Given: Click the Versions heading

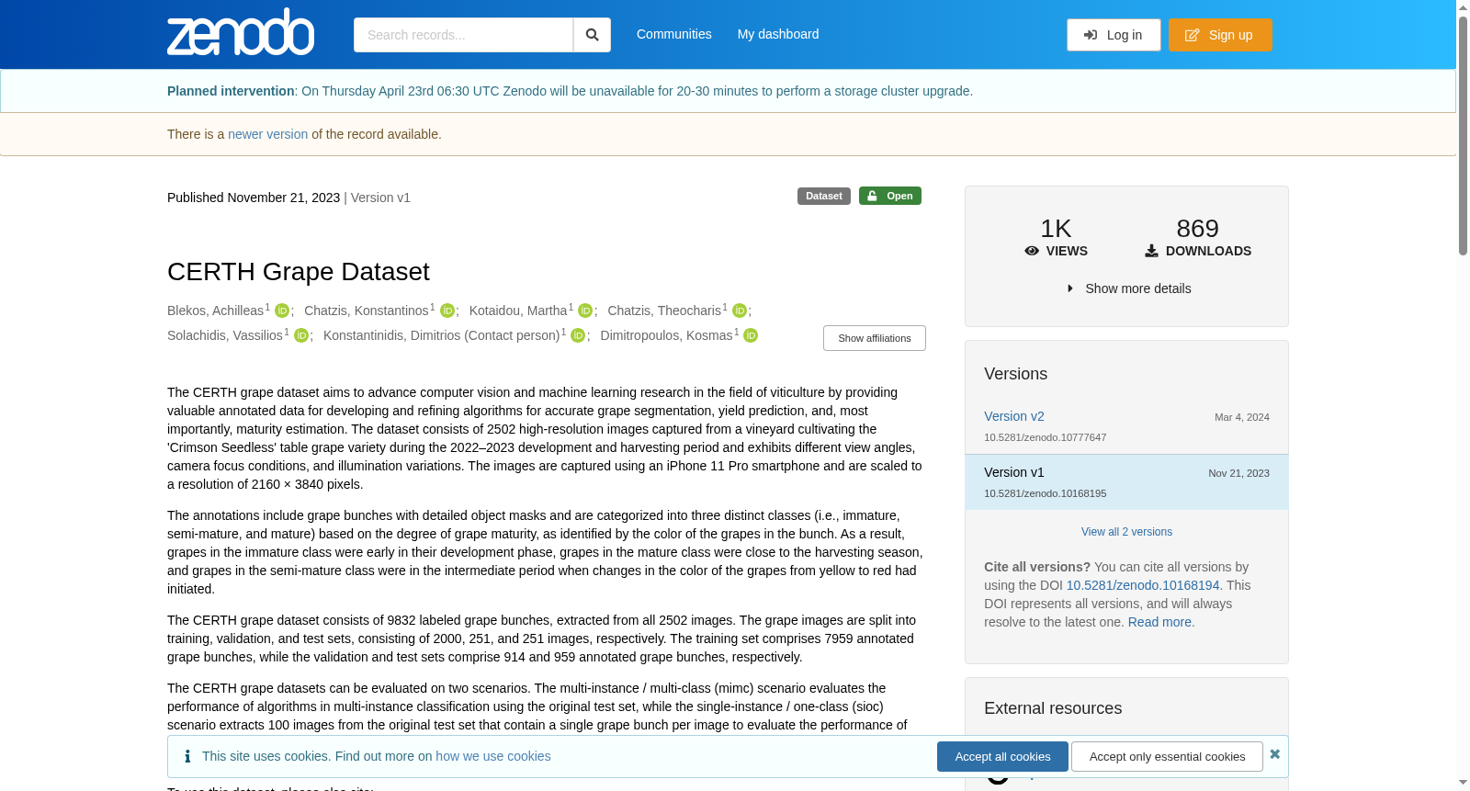Looking at the screenshot, I should (x=1015, y=374).
